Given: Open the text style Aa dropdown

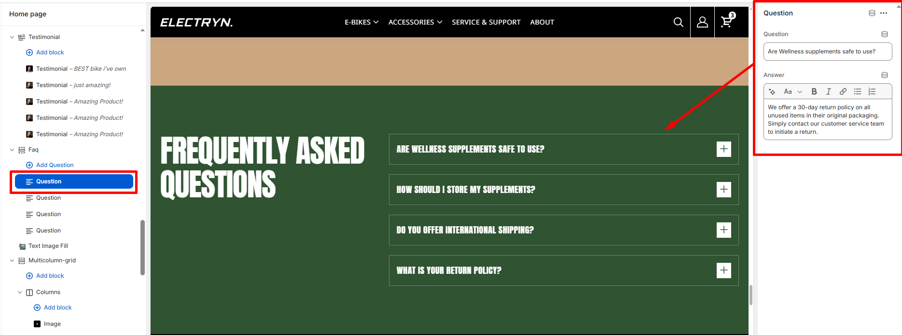Looking at the screenshot, I should 792,91.
